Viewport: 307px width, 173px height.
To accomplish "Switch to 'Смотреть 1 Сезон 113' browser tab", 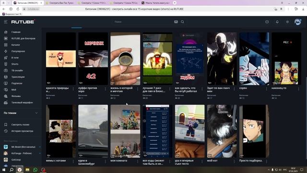I will [x=92, y=3].
